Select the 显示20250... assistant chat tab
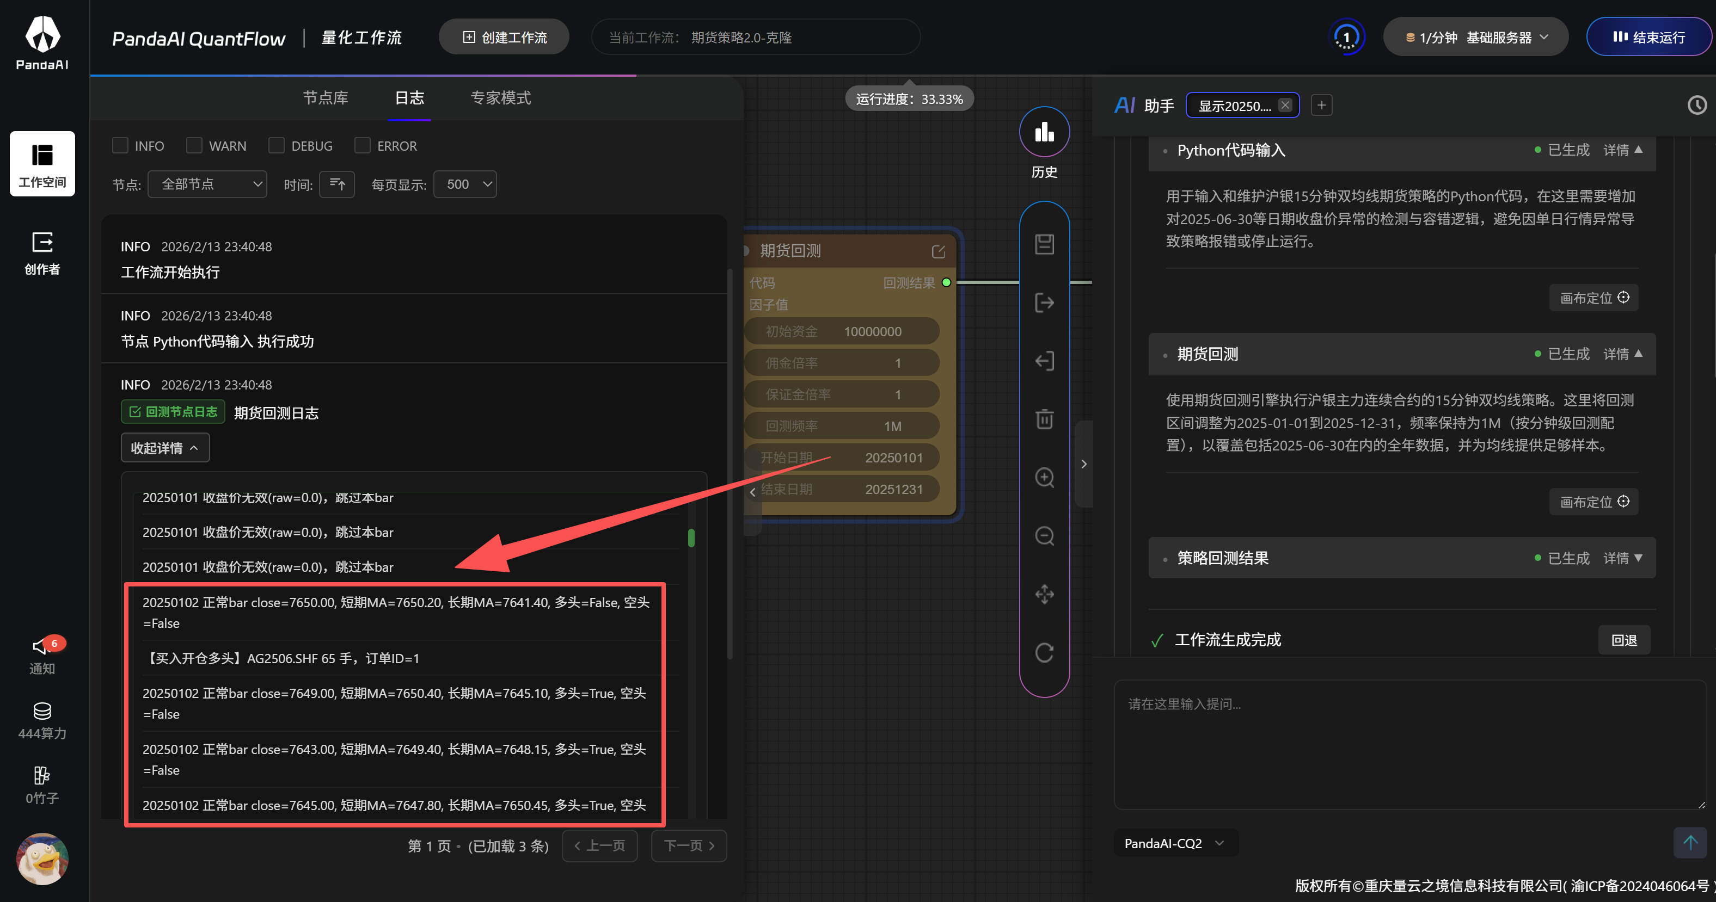This screenshot has height=902, width=1716. (1235, 105)
